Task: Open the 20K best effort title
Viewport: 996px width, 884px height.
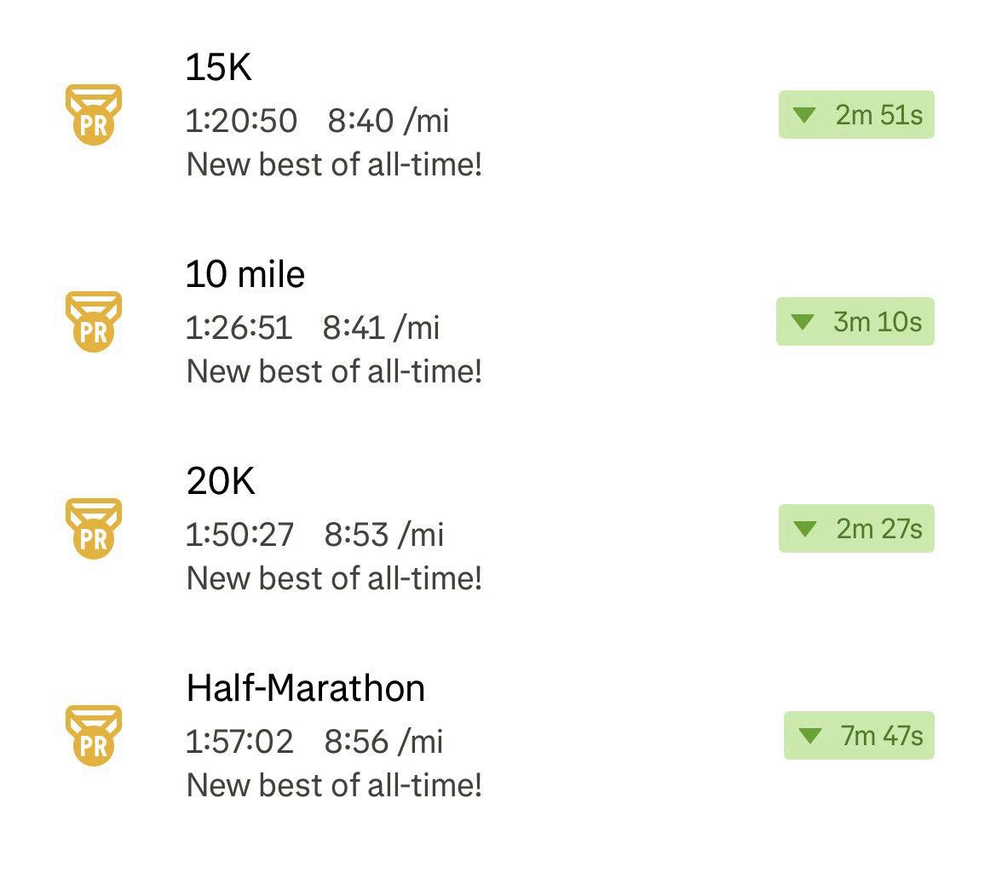Action: point(221,481)
